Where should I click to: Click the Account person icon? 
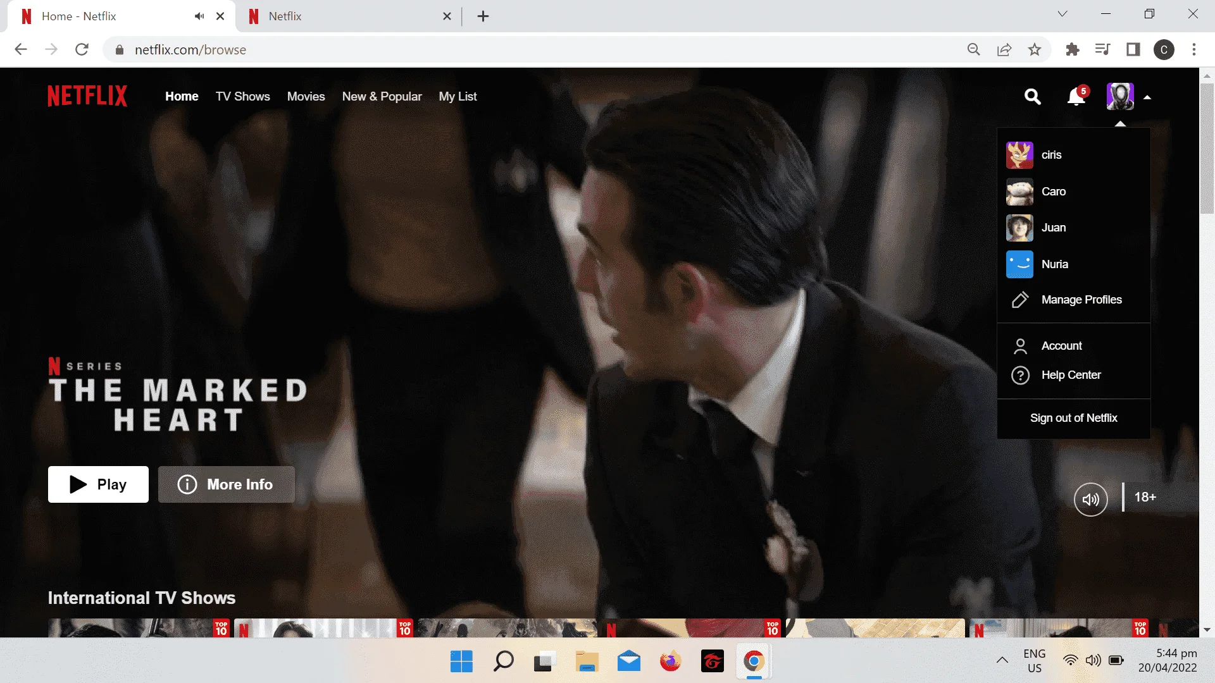[x=1020, y=346]
